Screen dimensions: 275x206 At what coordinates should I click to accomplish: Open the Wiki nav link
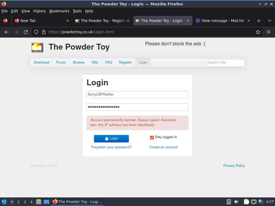coord(95,62)
